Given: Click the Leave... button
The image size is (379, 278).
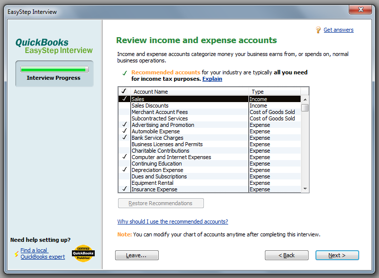Looking at the screenshot, I should pos(137,255).
